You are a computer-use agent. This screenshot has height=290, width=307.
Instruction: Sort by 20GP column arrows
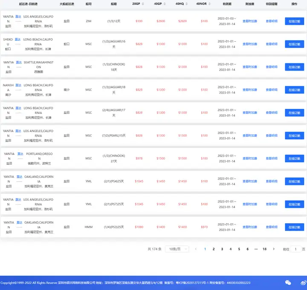coord(143,4)
